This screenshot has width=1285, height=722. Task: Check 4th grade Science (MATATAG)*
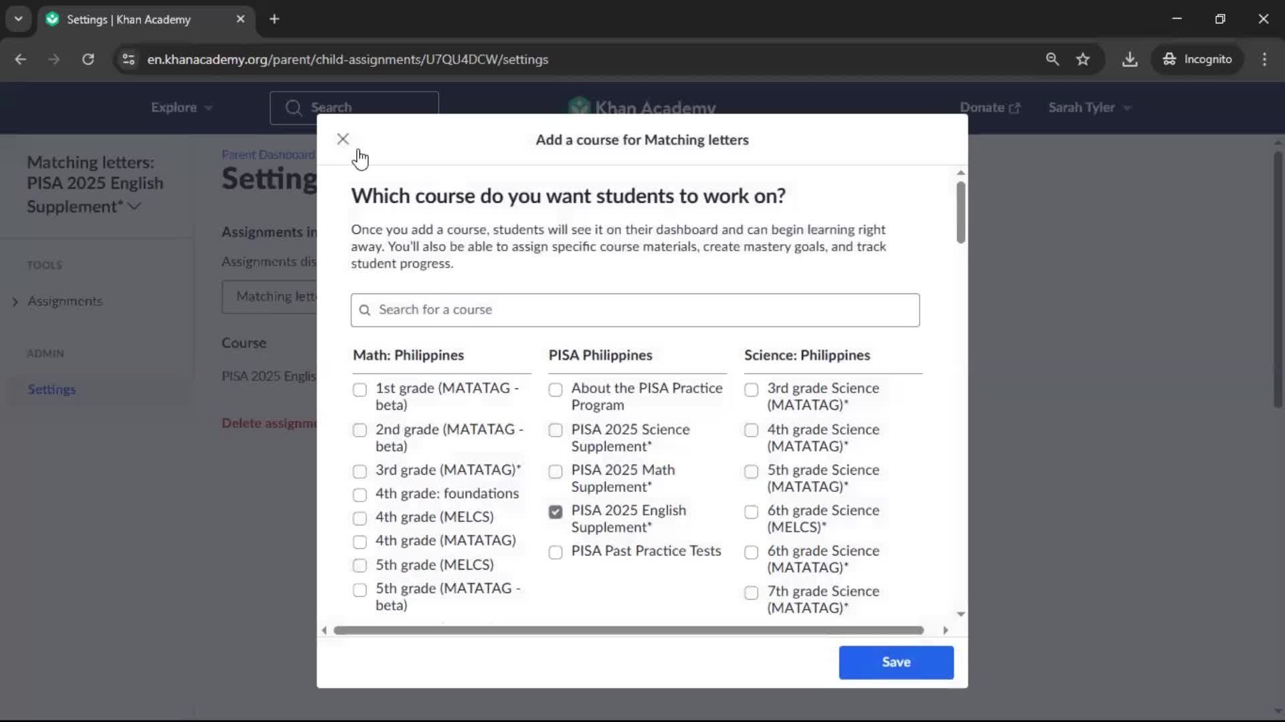click(x=751, y=430)
